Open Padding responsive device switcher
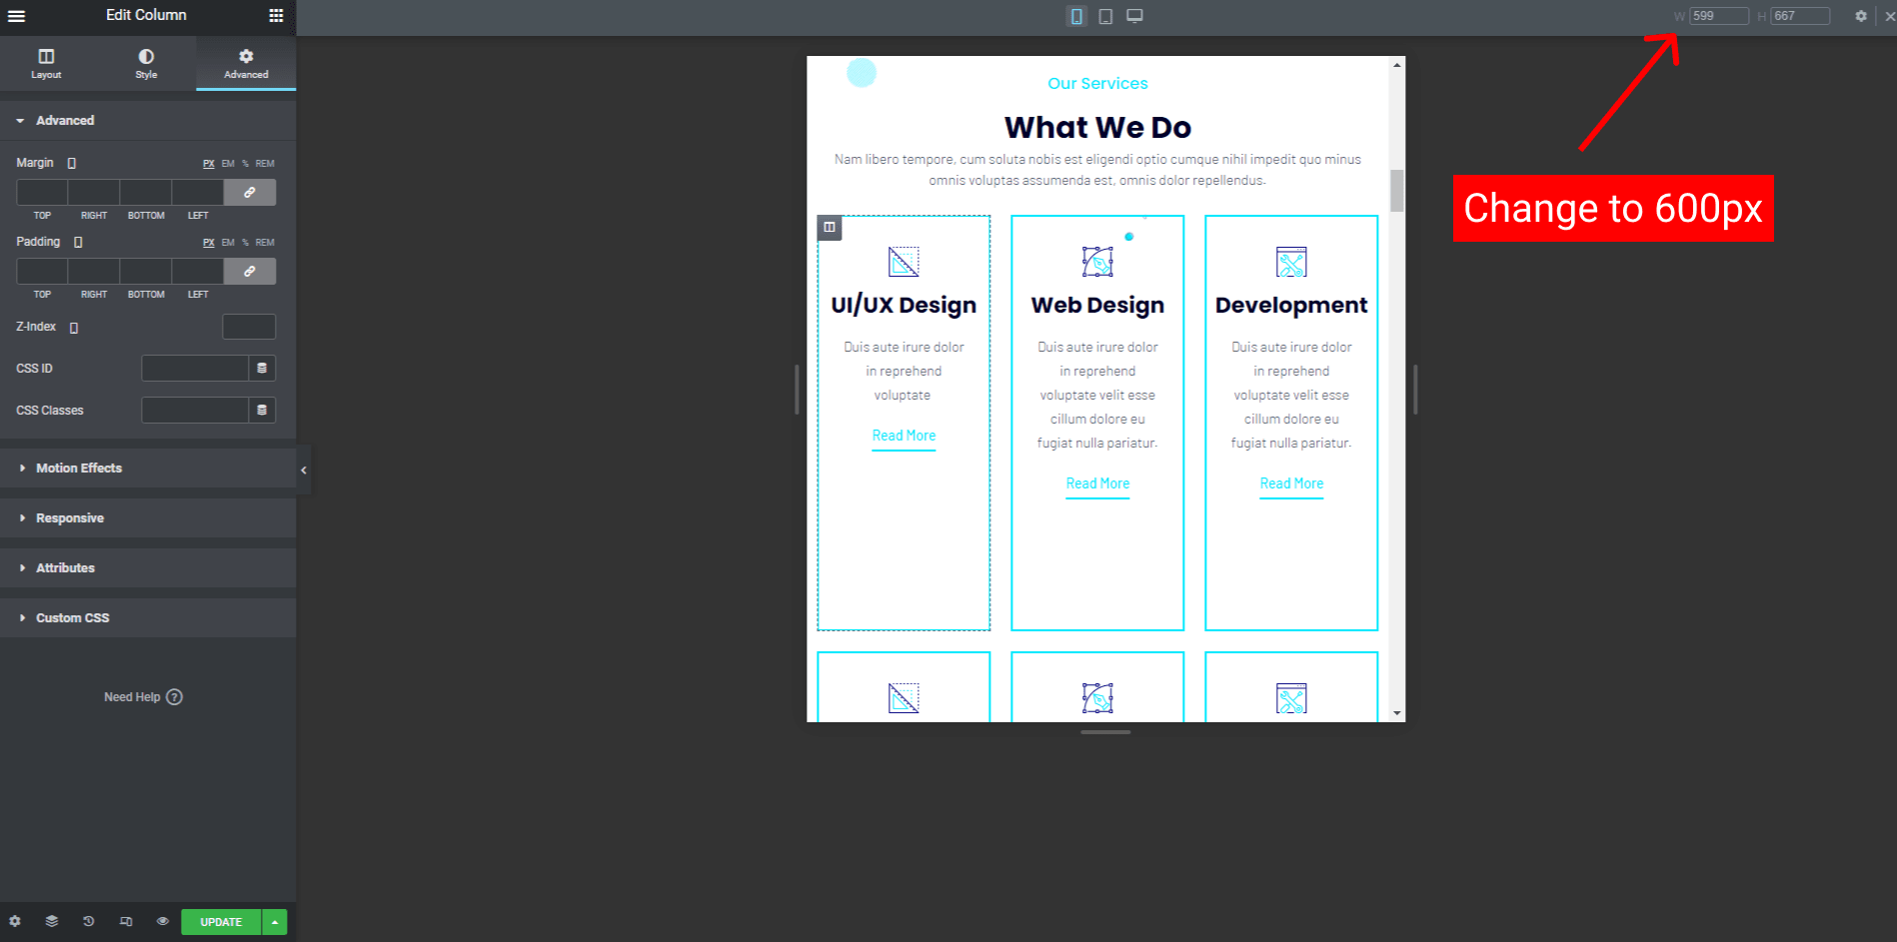The height and width of the screenshot is (942, 1897). coord(78,242)
